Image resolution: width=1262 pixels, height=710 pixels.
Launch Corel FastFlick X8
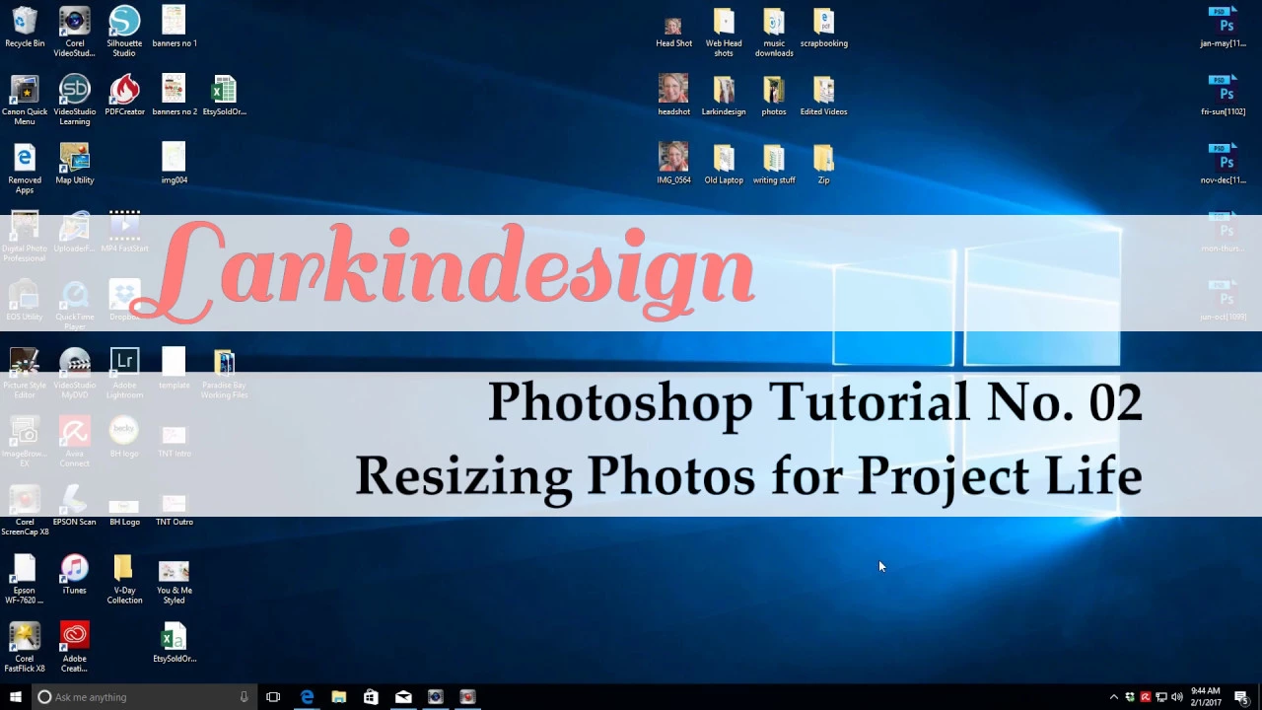click(25, 646)
